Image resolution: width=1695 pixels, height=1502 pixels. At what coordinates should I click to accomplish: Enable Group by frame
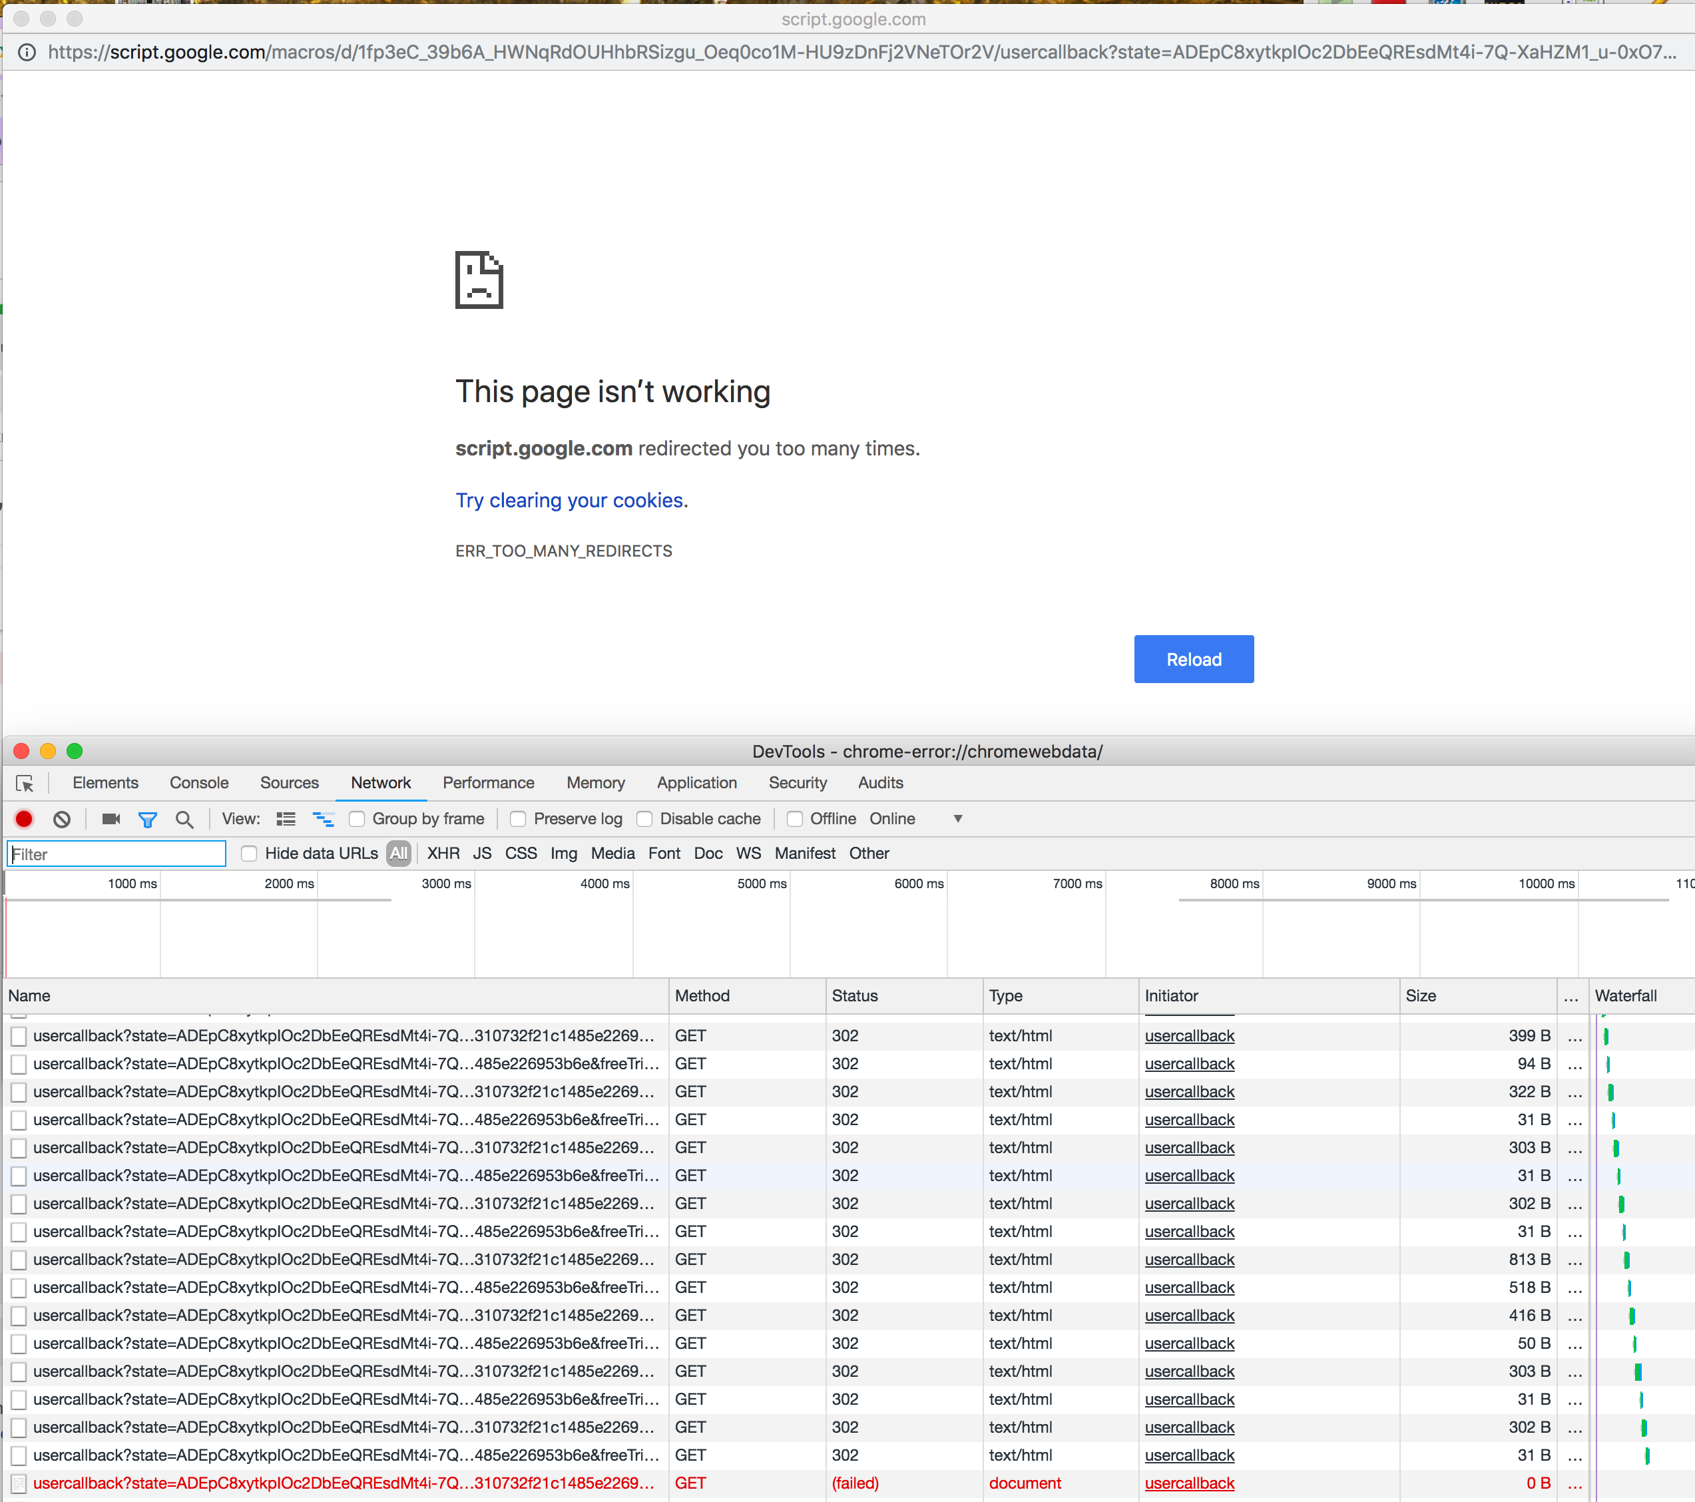pos(357,819)
